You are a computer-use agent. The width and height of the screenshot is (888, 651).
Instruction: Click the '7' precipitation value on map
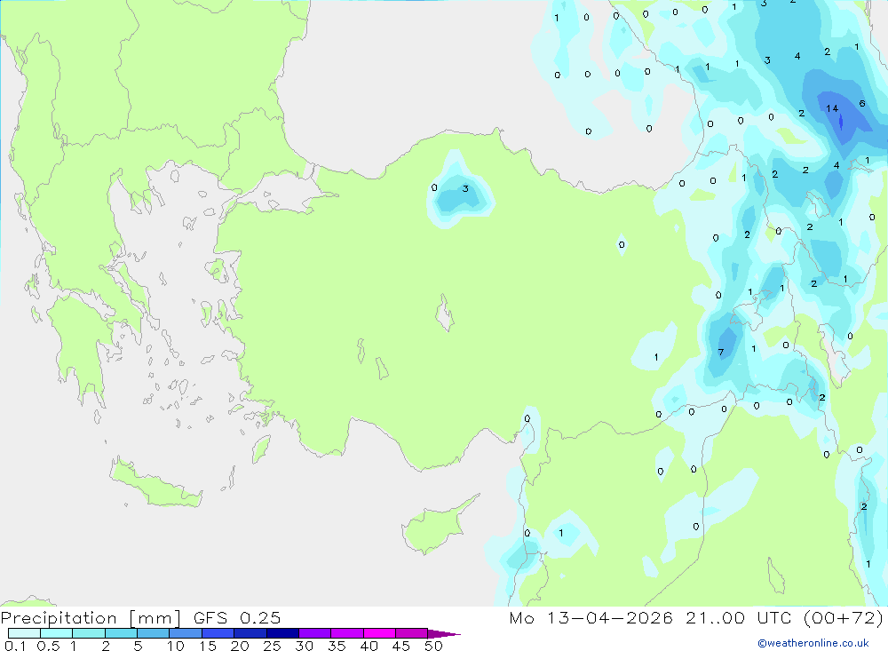click(721, 352)
